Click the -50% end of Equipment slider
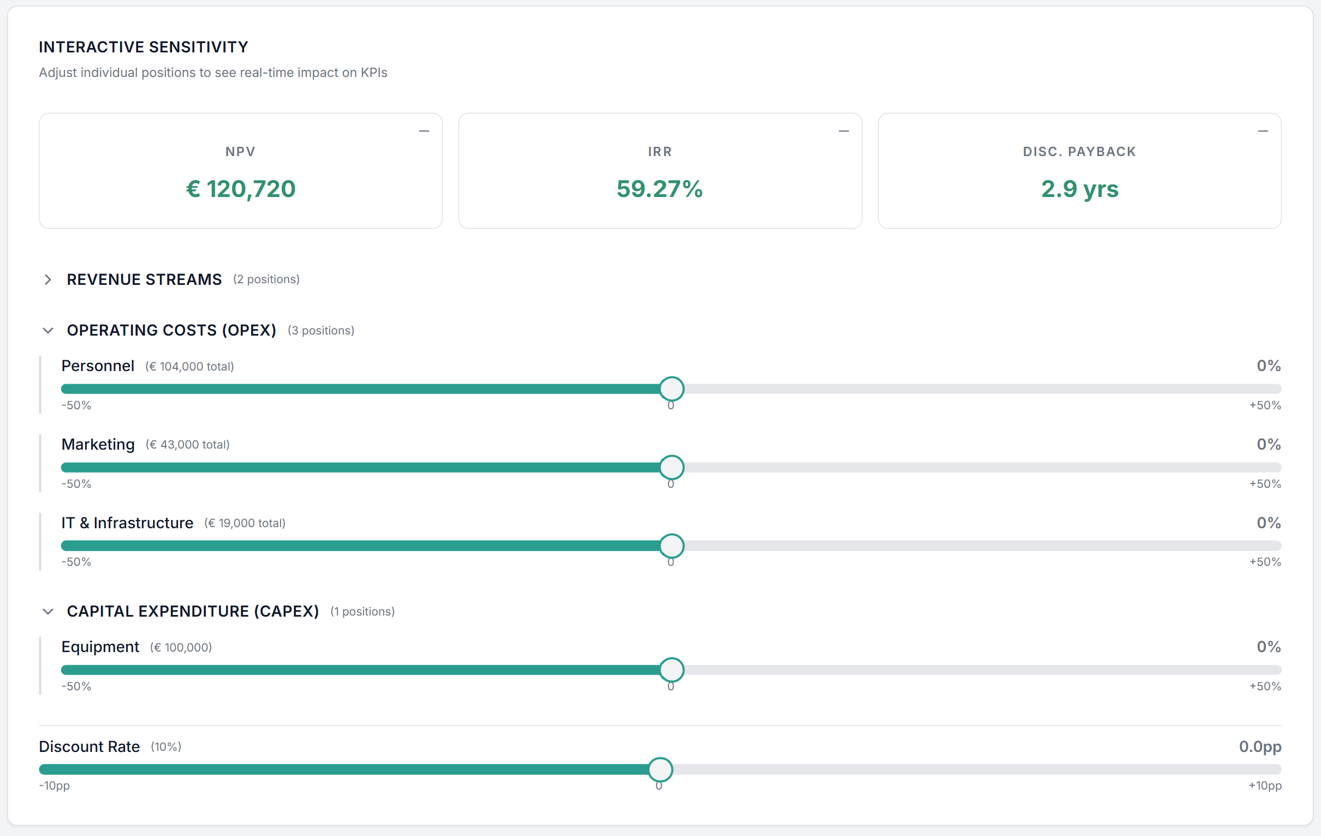 pos(76,686)
